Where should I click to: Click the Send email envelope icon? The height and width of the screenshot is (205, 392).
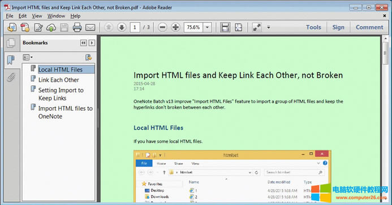pos(91,27)
